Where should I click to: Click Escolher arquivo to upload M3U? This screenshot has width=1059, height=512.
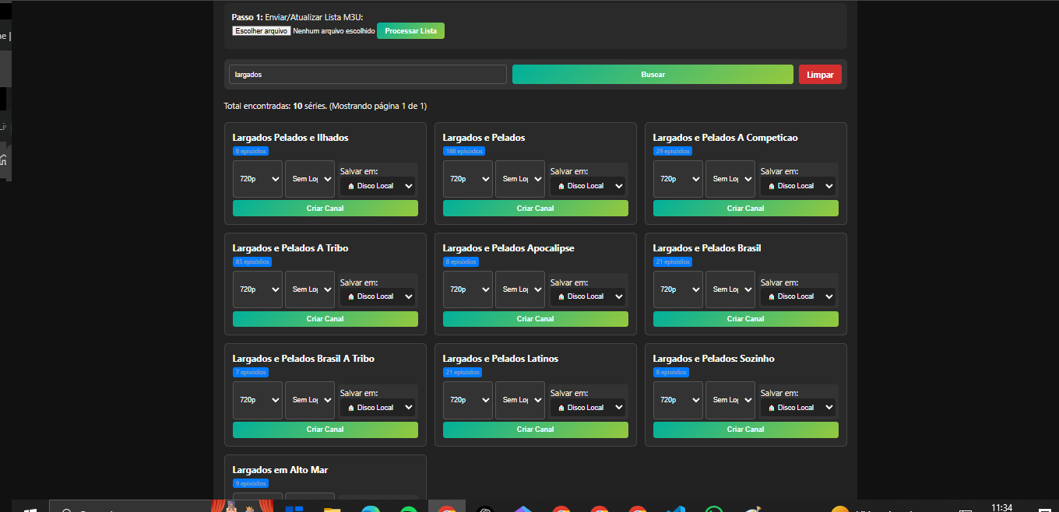pos(261,31)
